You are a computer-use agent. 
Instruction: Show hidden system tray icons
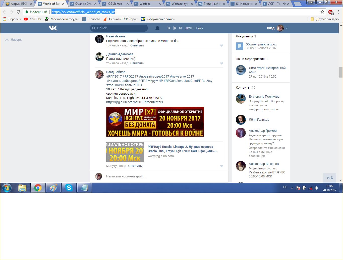click(x=292, y=188)
